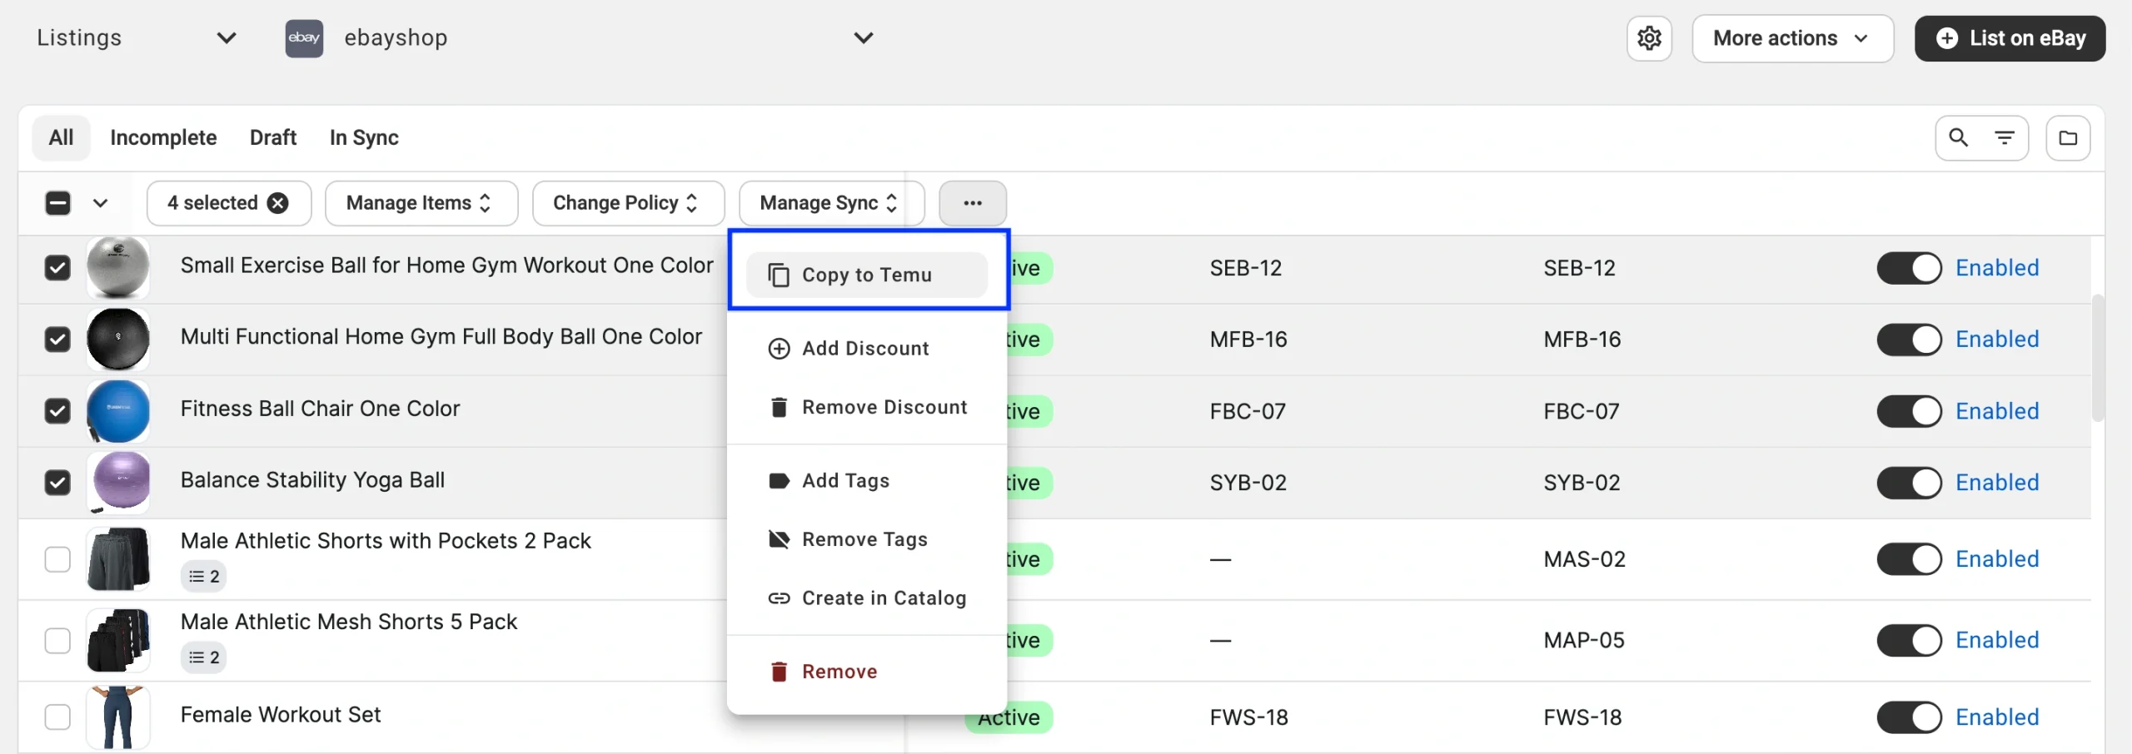Uncheck Small Exercise Ball listing checkbox

click(x=57, y=268)
